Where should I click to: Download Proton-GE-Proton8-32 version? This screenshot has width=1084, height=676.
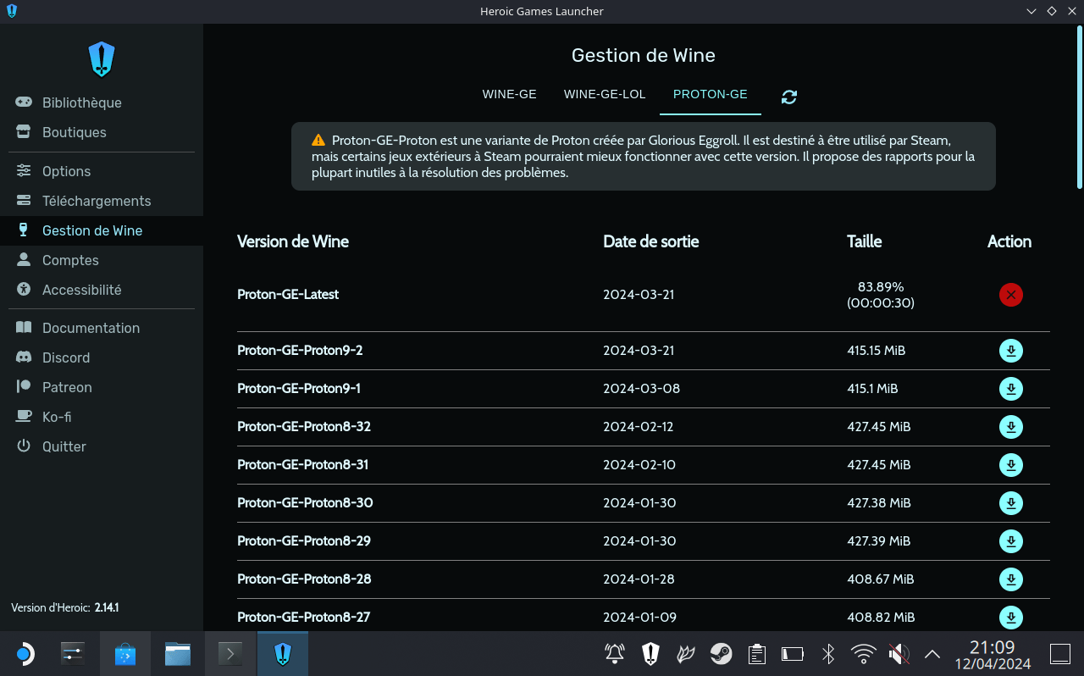click(1010, 427)
